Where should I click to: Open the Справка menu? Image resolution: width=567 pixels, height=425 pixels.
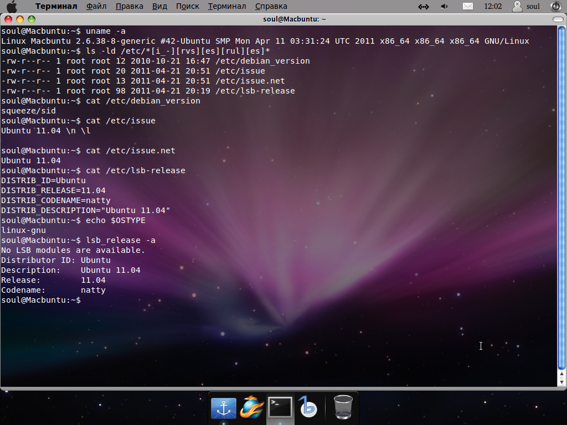(271, 6)
